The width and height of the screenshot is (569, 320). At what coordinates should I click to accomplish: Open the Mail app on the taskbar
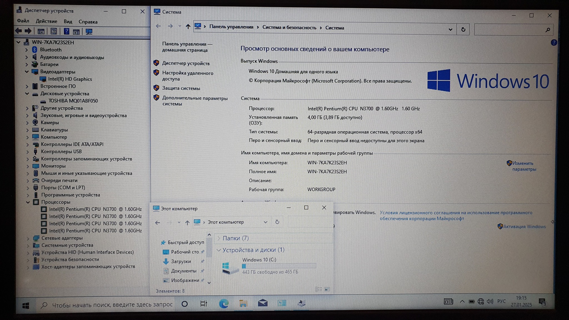[263, 303]
